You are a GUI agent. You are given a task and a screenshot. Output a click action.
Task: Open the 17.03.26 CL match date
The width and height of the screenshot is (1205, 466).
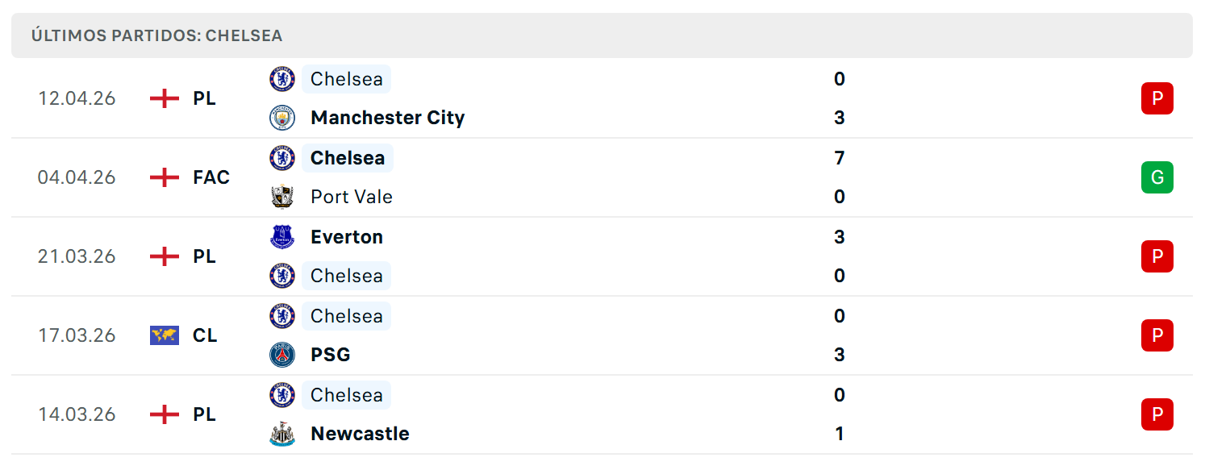(77, 335)
